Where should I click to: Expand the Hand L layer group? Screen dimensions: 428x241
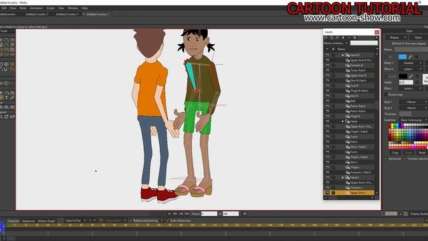tap(343, 177)
